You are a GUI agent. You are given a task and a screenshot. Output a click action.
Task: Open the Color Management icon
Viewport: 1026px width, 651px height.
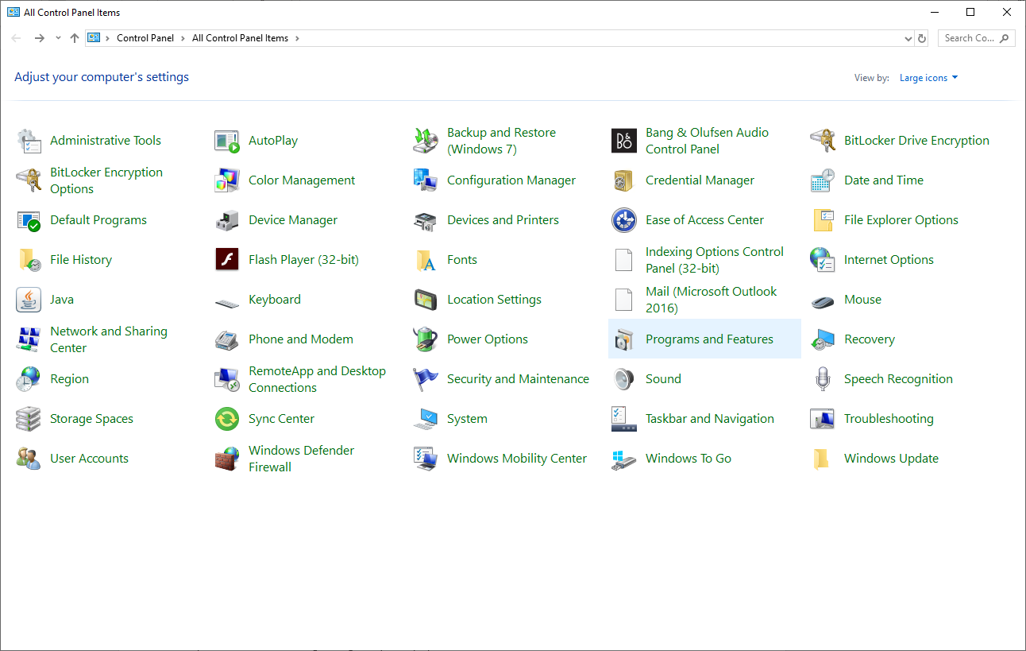click(x=227, y=180)
